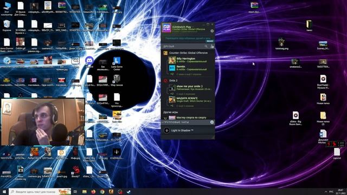
Task: Open Discord desktop shortcut
Action: 89,62
